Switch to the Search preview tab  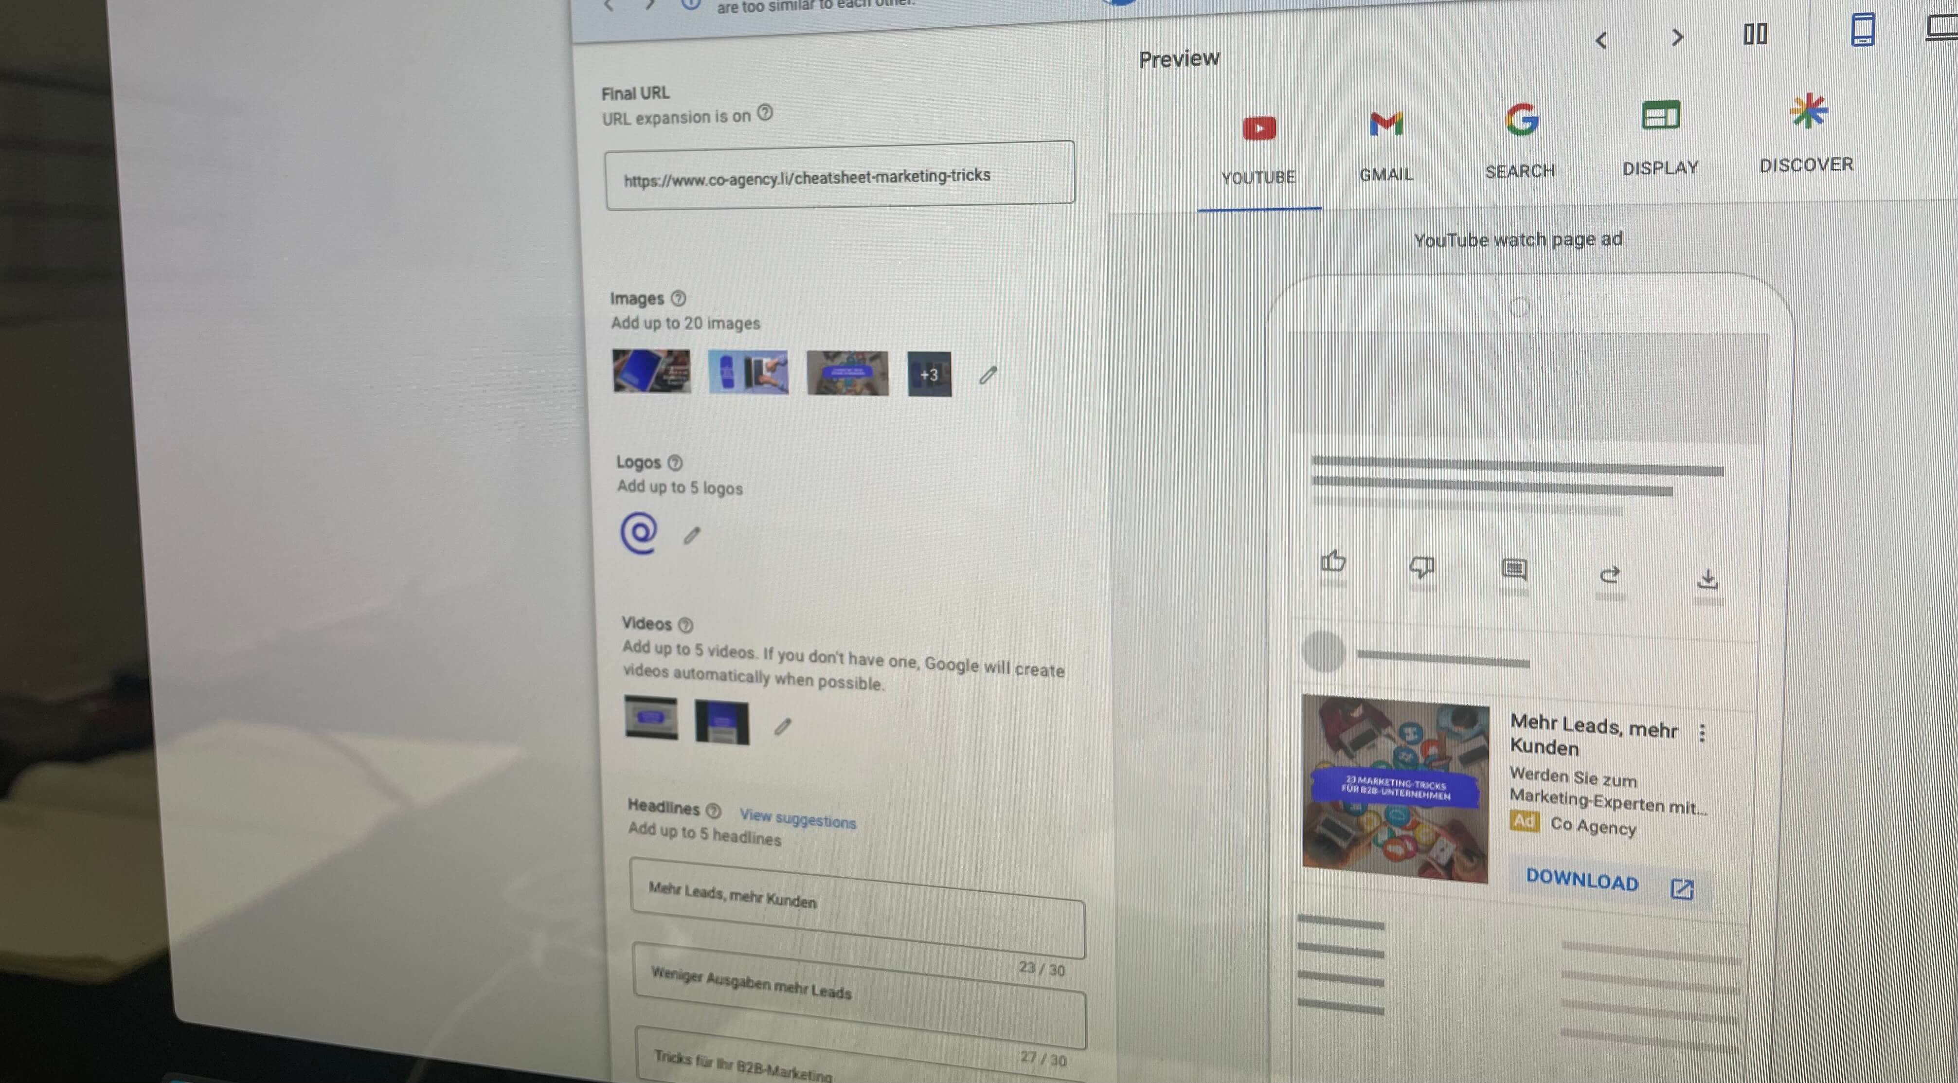pyautogui.click(x=1520, y=142)
